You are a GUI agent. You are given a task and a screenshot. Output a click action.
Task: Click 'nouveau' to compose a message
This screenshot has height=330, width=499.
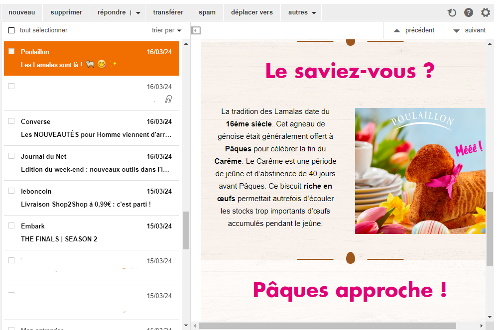pyautogui.click(x=22, y=12)
